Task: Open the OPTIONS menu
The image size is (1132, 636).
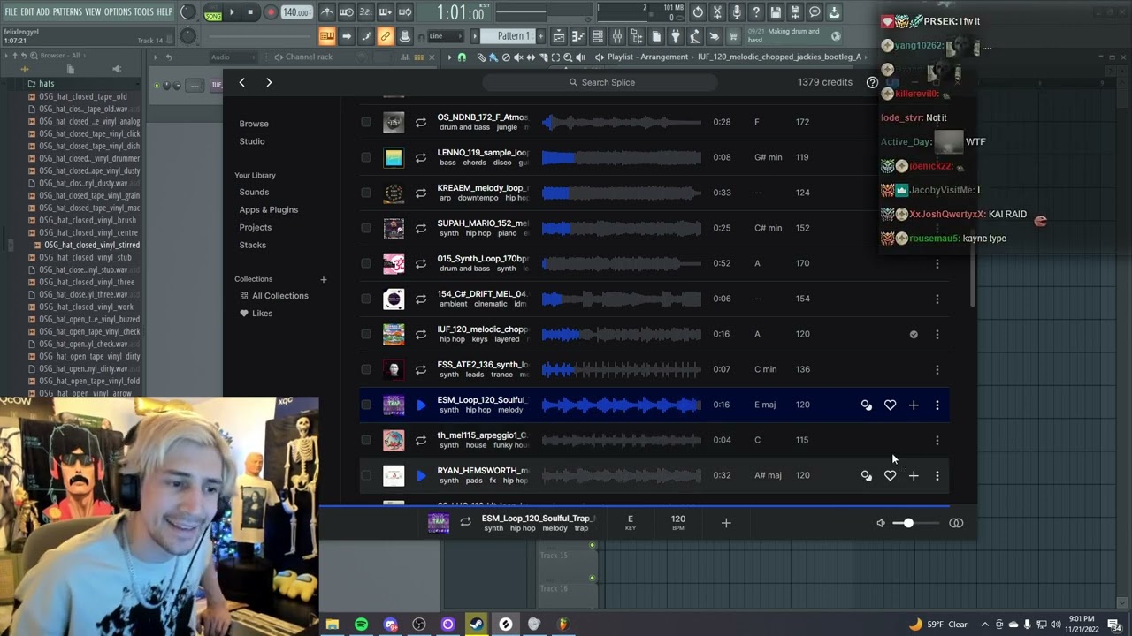Action: (x=118, y=11)
